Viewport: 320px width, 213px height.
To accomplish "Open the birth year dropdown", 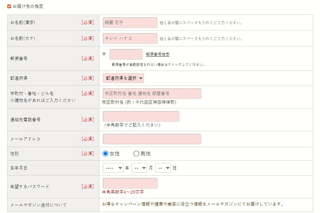I will pos(113,167).
